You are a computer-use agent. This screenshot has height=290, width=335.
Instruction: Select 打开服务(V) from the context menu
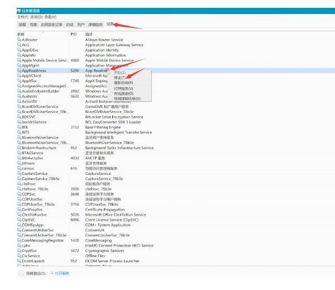123,88
